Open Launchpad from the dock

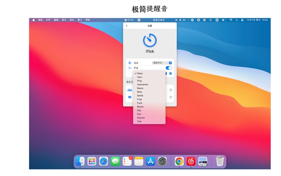[x=92, y=161]
